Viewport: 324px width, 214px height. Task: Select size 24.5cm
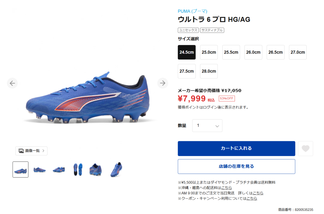click(187, 52)
